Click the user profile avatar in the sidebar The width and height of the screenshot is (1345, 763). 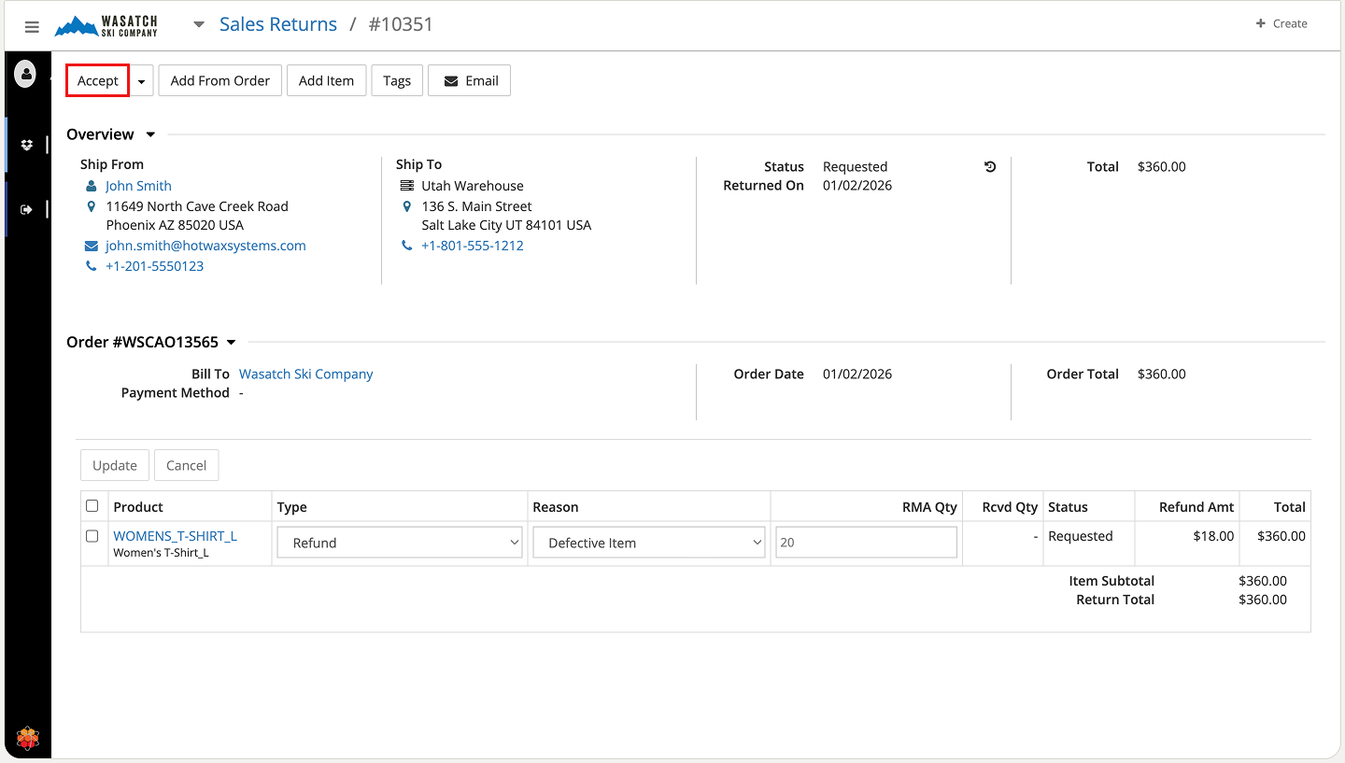(26, 73)
